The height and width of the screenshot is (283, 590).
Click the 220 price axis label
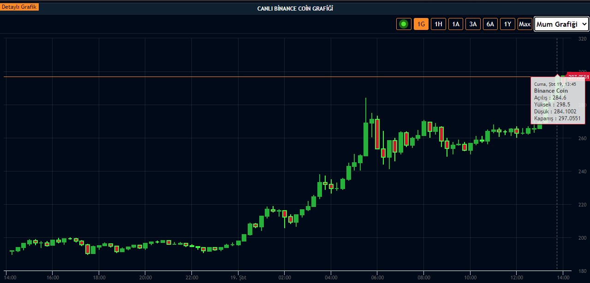point(582,205)
